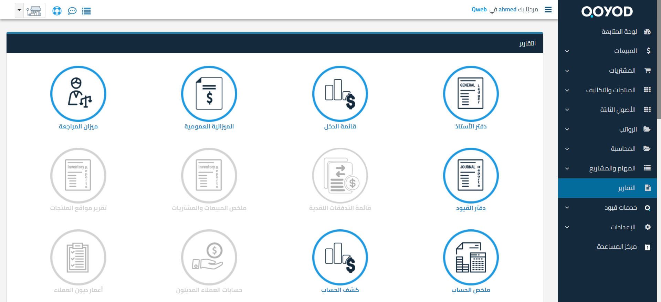Click the Qoyod logo

click(607, 12)
